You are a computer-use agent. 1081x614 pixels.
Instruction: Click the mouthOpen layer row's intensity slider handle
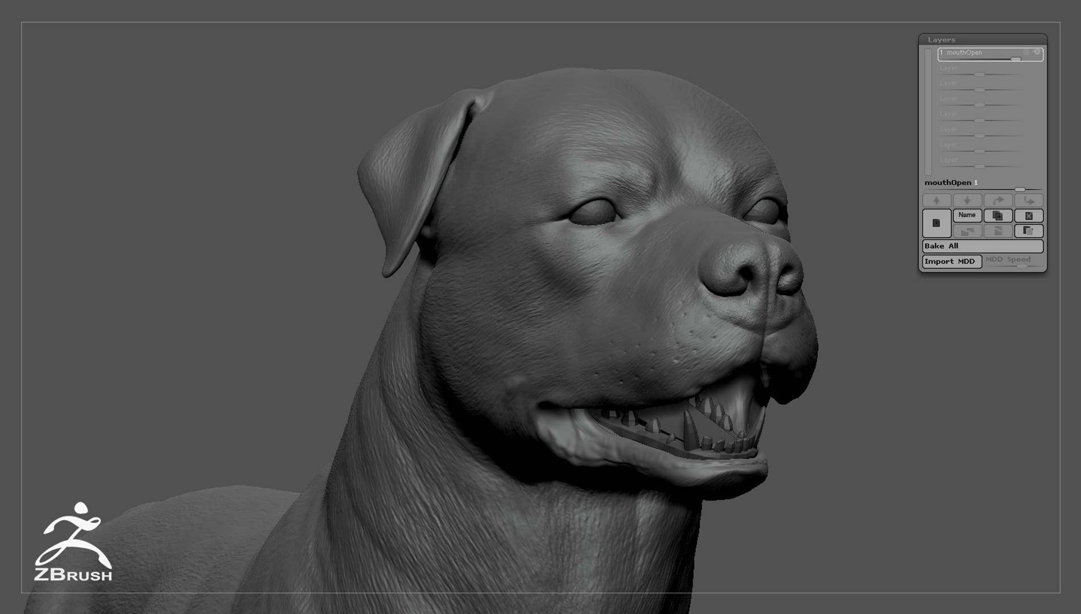1016,59
